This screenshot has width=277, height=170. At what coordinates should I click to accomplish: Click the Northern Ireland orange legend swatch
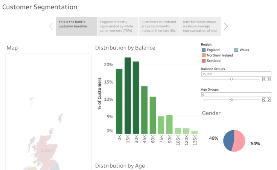pyautogui.click(x=204, y=55)
